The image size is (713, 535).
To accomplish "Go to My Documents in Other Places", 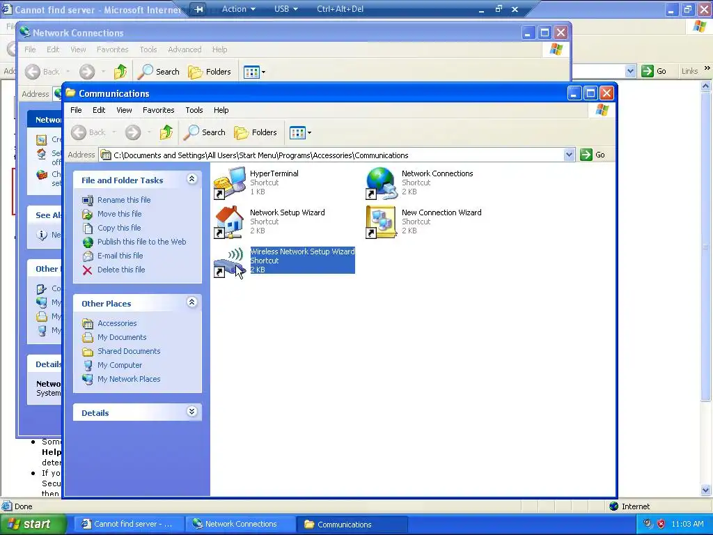I will point(122,338).
